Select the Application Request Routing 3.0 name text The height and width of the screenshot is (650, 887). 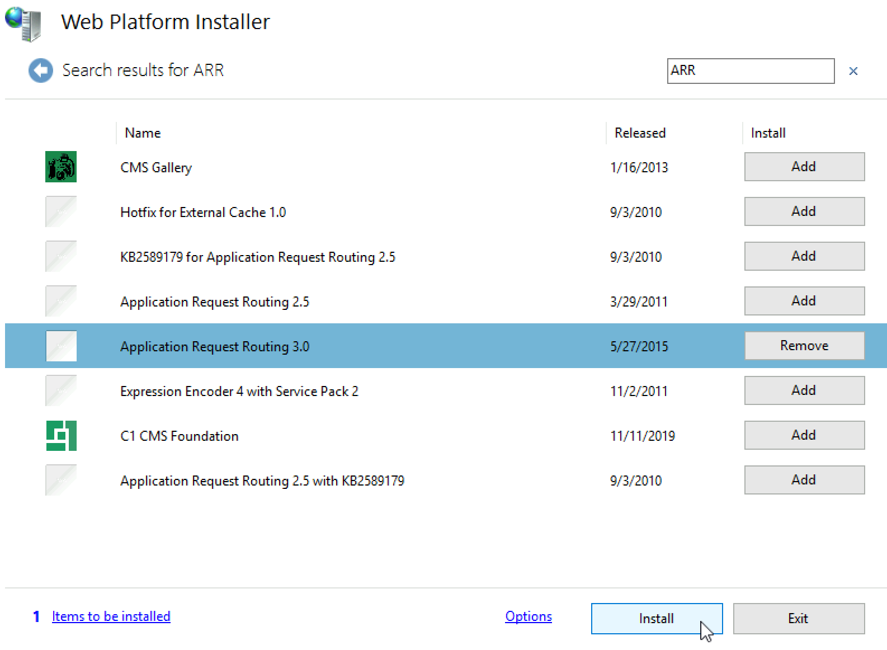215,346
